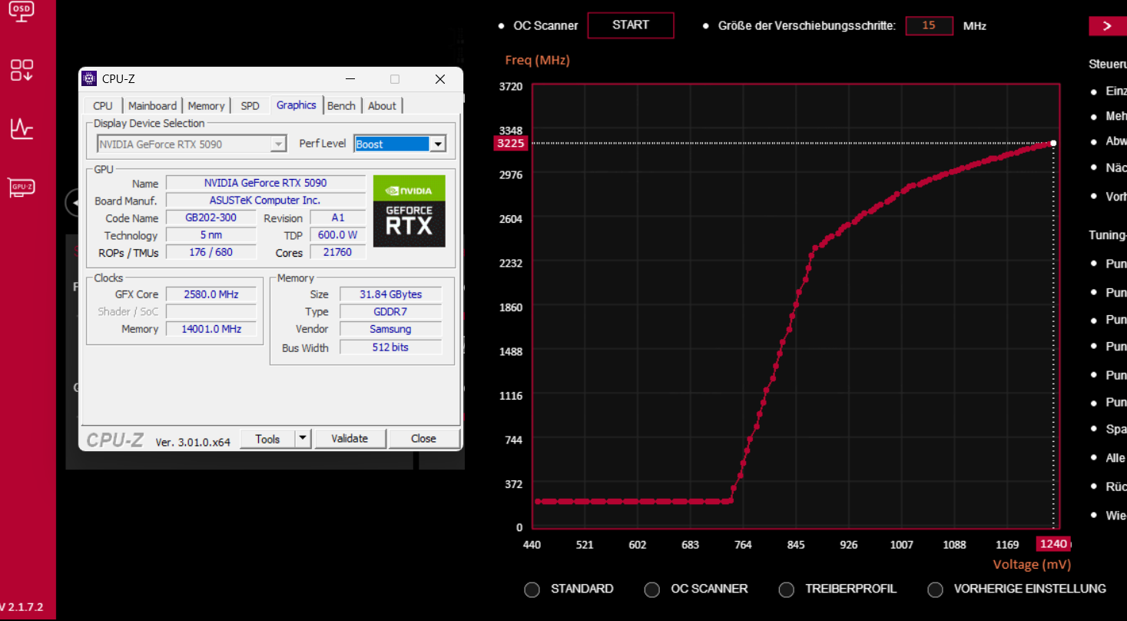
Task: Click the Freq (MHz) axis title
Action: pyautogui.click(x=538, y=60)
